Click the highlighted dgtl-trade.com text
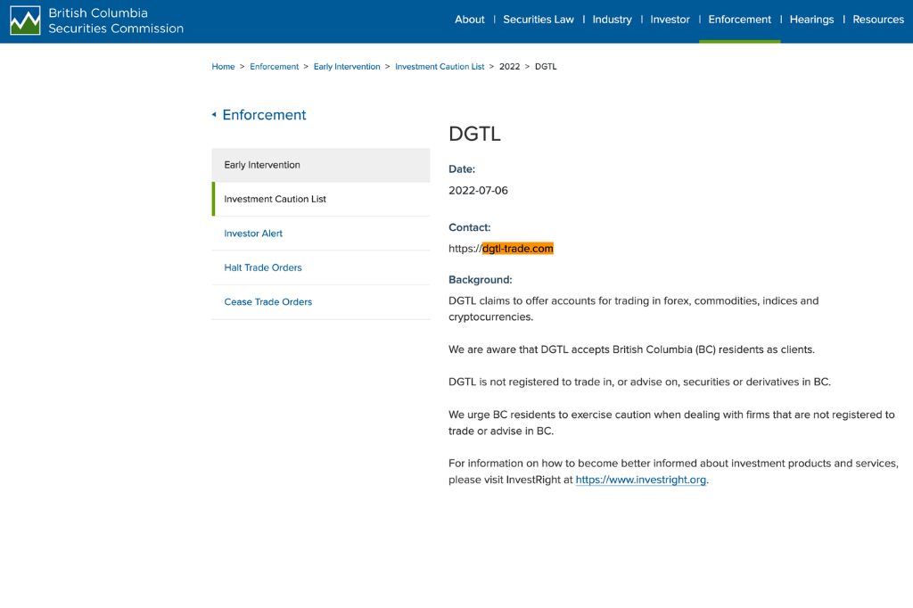Screen dimensions: 913x608 click(x=518, y=249)
